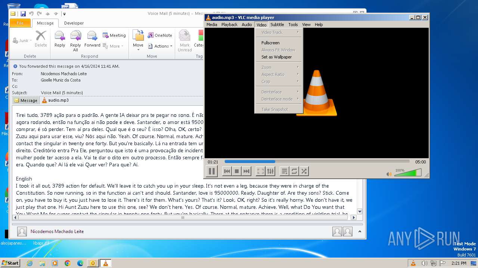Customize Quick Access Toolbar dropdown

pos(64,14)
